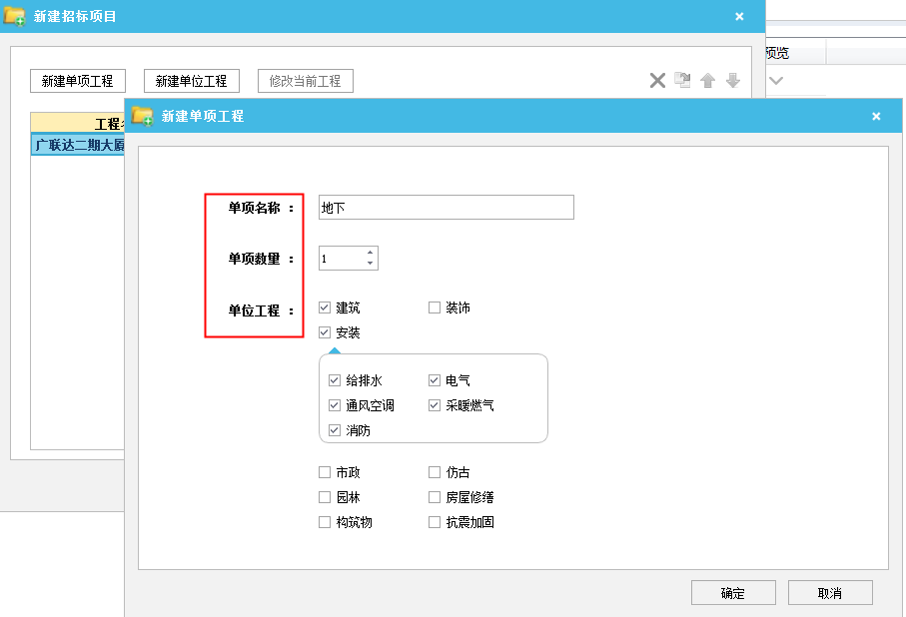906x617 pixels.
Task: Select the 预览 tab
Action: tap(777, 53)
